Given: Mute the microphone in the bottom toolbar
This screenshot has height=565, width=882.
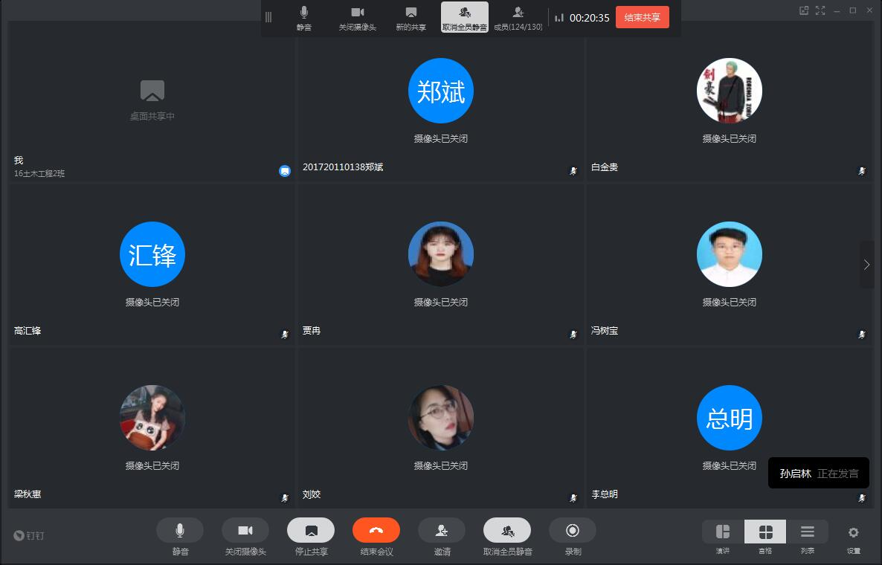Looking at the screenshot, I should (x=179, y=530).
